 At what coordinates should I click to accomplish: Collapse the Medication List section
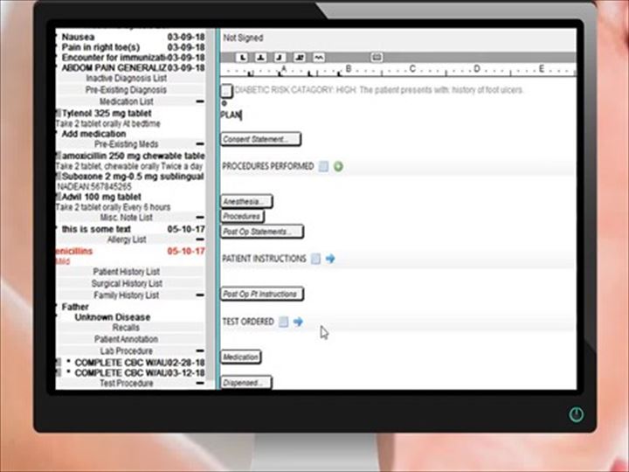(200, 101)
